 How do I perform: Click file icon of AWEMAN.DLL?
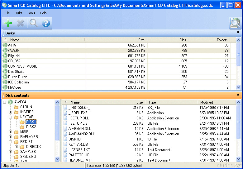pos(65,129)
